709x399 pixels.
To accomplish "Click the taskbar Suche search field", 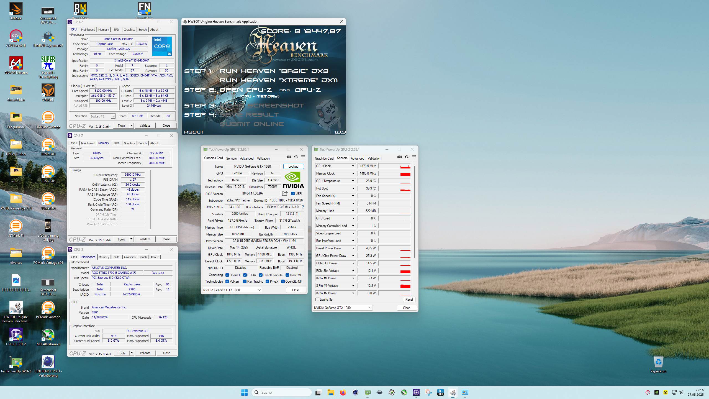I will pos(281,392).
